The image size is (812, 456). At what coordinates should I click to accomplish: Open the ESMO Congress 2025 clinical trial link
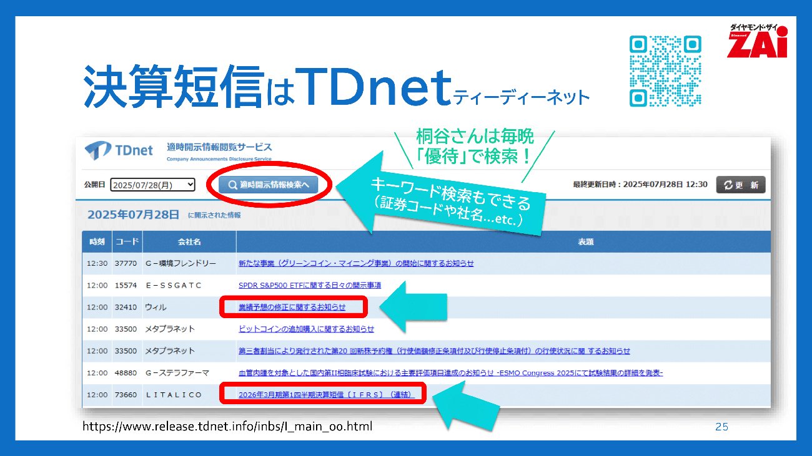[x=450, y=373]
